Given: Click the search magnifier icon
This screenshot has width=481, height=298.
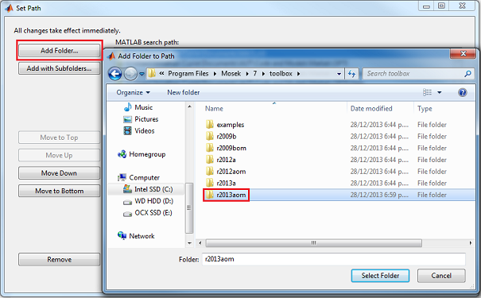Looking at the screenshot, I should 467,74.
